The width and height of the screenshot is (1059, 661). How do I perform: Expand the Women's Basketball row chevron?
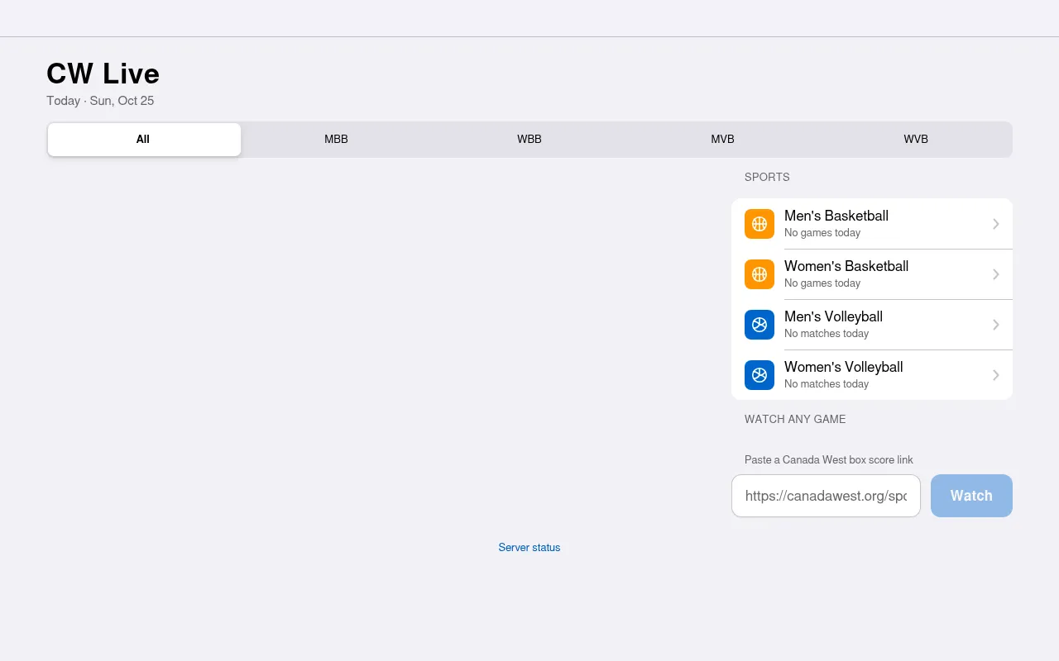(x=996, y=274)
